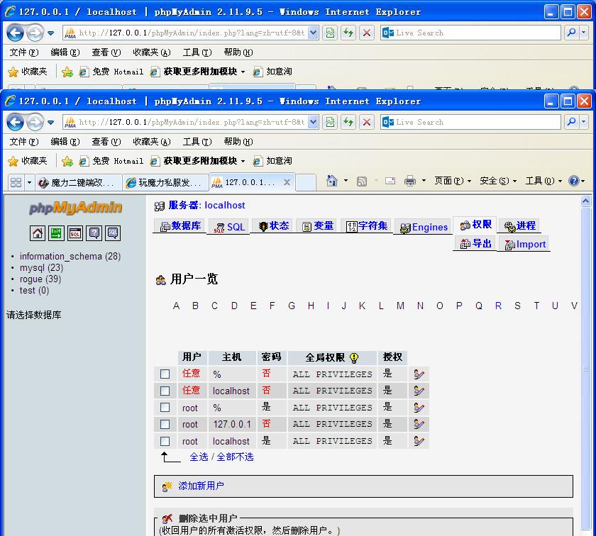The width and height of the screenshot is (596, 536).
Task: Expand 安全(S) menu in command bar
Action: [498, 181]
